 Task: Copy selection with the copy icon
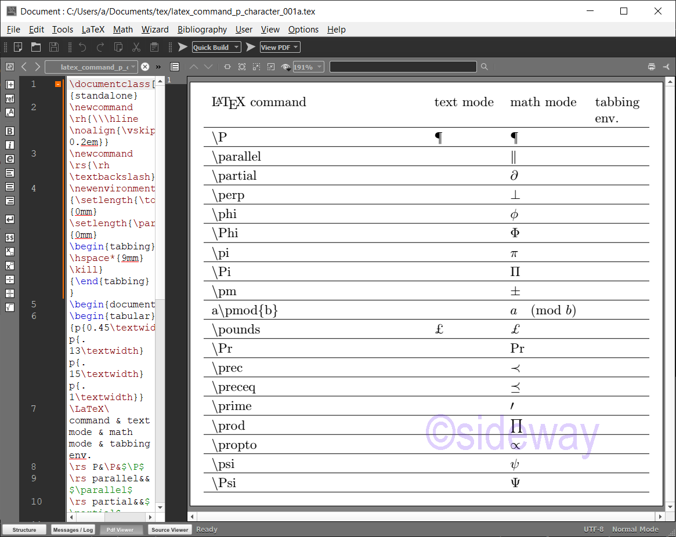point(118,47)
